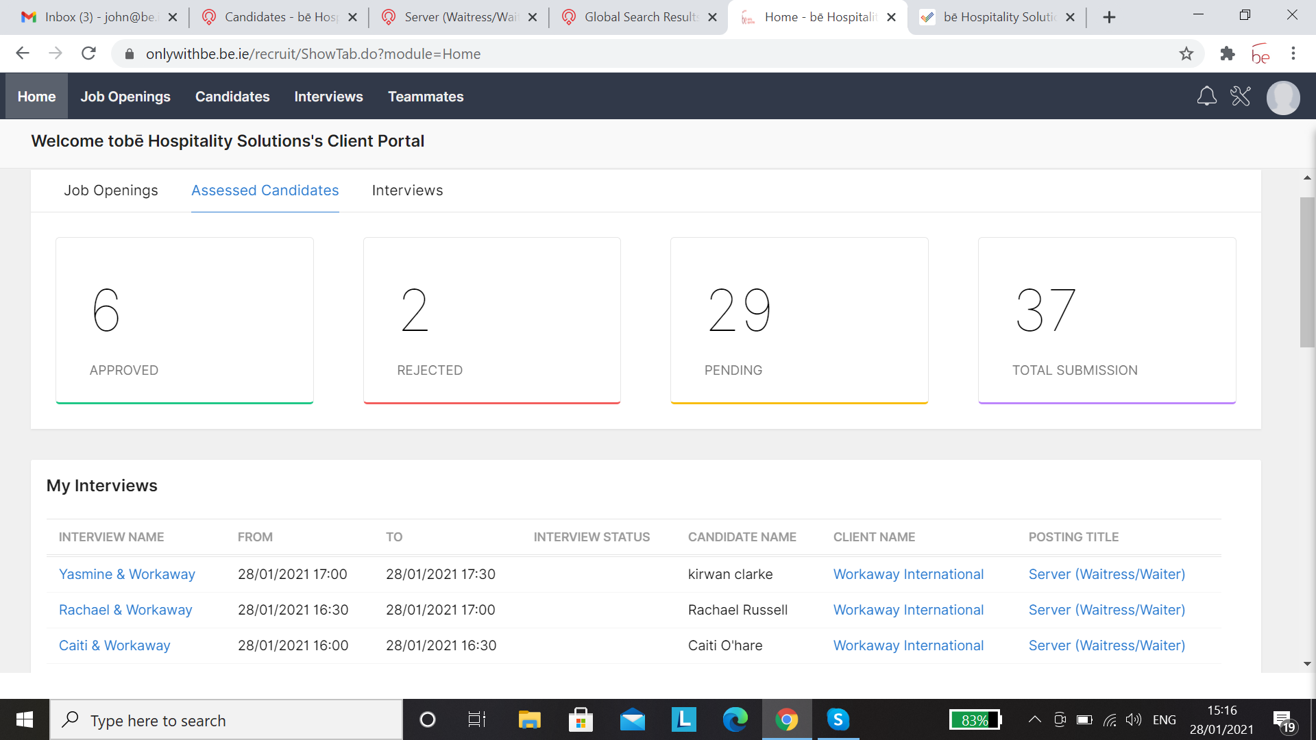
Task: Open the clock and date in the tray
Action: (x=1221, y=719)
